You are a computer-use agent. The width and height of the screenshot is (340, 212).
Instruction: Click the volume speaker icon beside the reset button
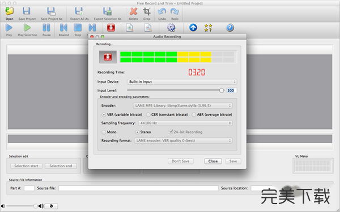tap(41, 206)
